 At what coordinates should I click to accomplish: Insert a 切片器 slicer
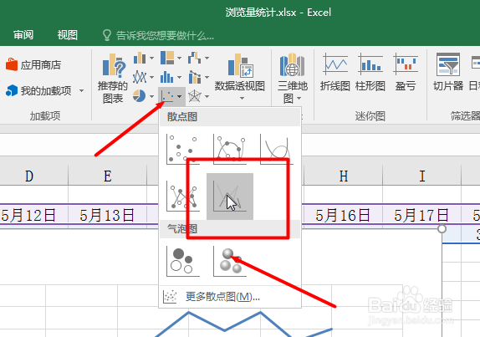click(x=448, y=72)
